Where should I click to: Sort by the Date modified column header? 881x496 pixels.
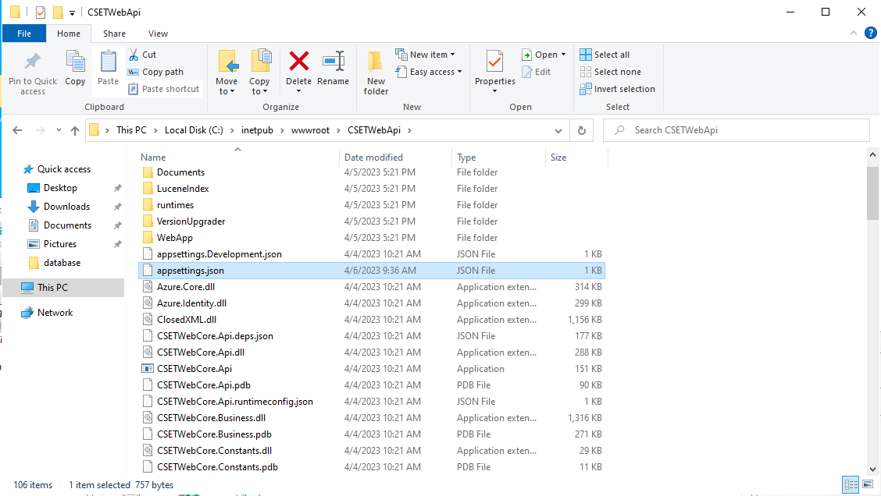click(396, 158)
